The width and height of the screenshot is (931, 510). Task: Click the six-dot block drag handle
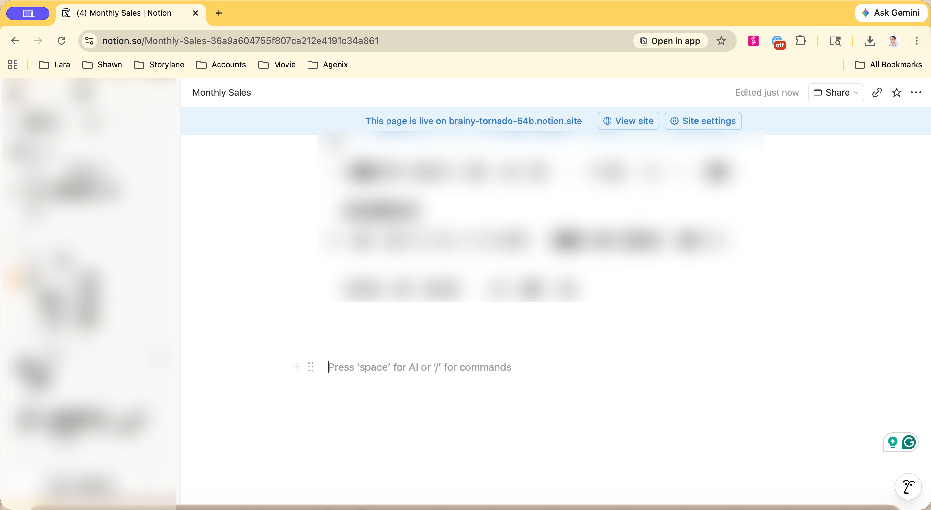(x=311, y=367)
